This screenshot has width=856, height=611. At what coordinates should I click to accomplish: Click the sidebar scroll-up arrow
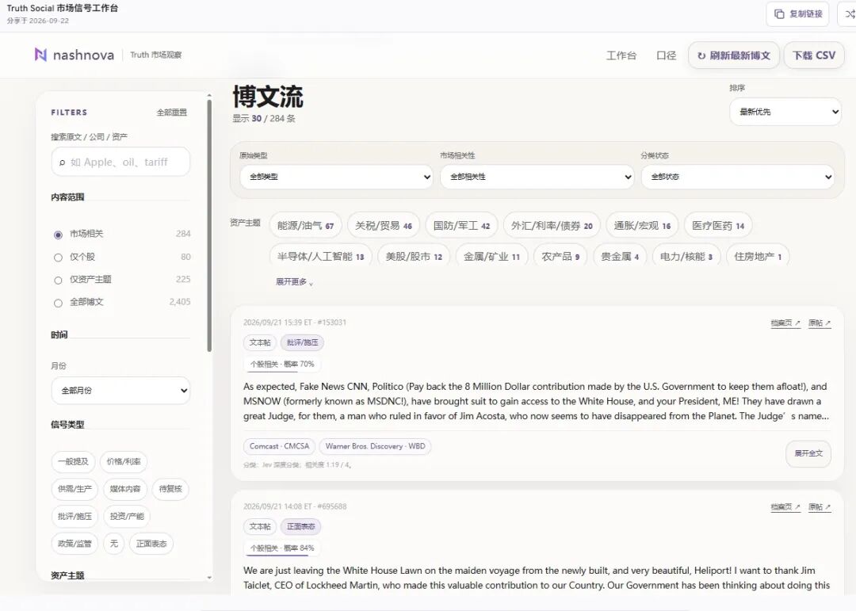pyautogui.click(x=209, y=96)
